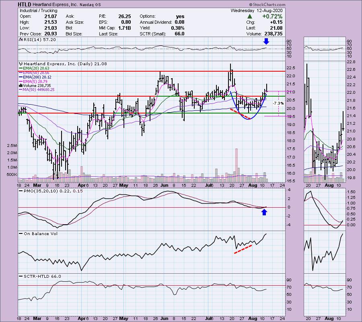Click the Ask Size label
The width and height of the screenshot is (362, 322).
[x=75, y=22]
